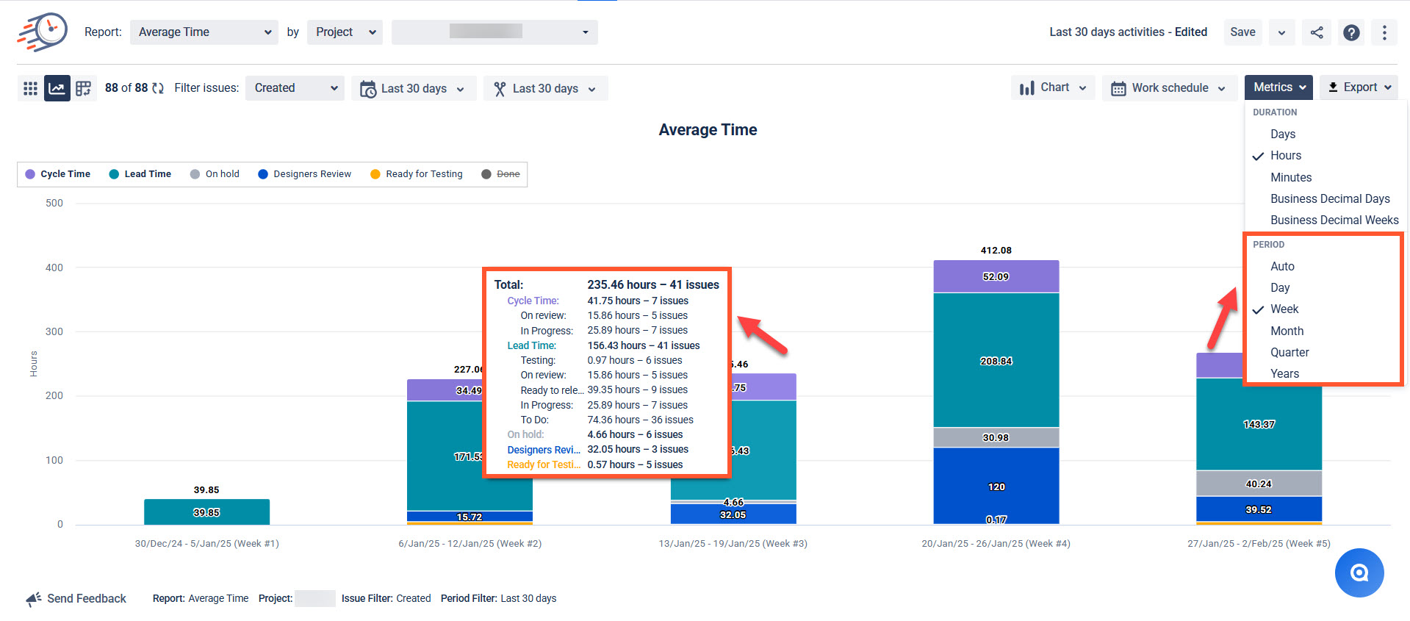1410x621 pixels.
Task: Click the calendar clock date range icon
Action: point(368,89)
